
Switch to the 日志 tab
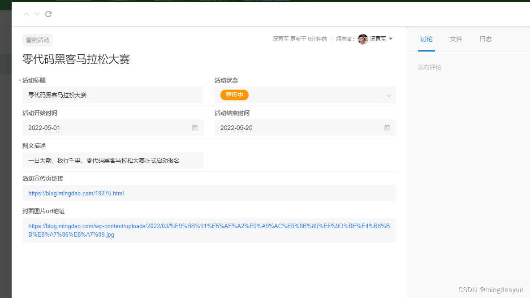point(485,39)
